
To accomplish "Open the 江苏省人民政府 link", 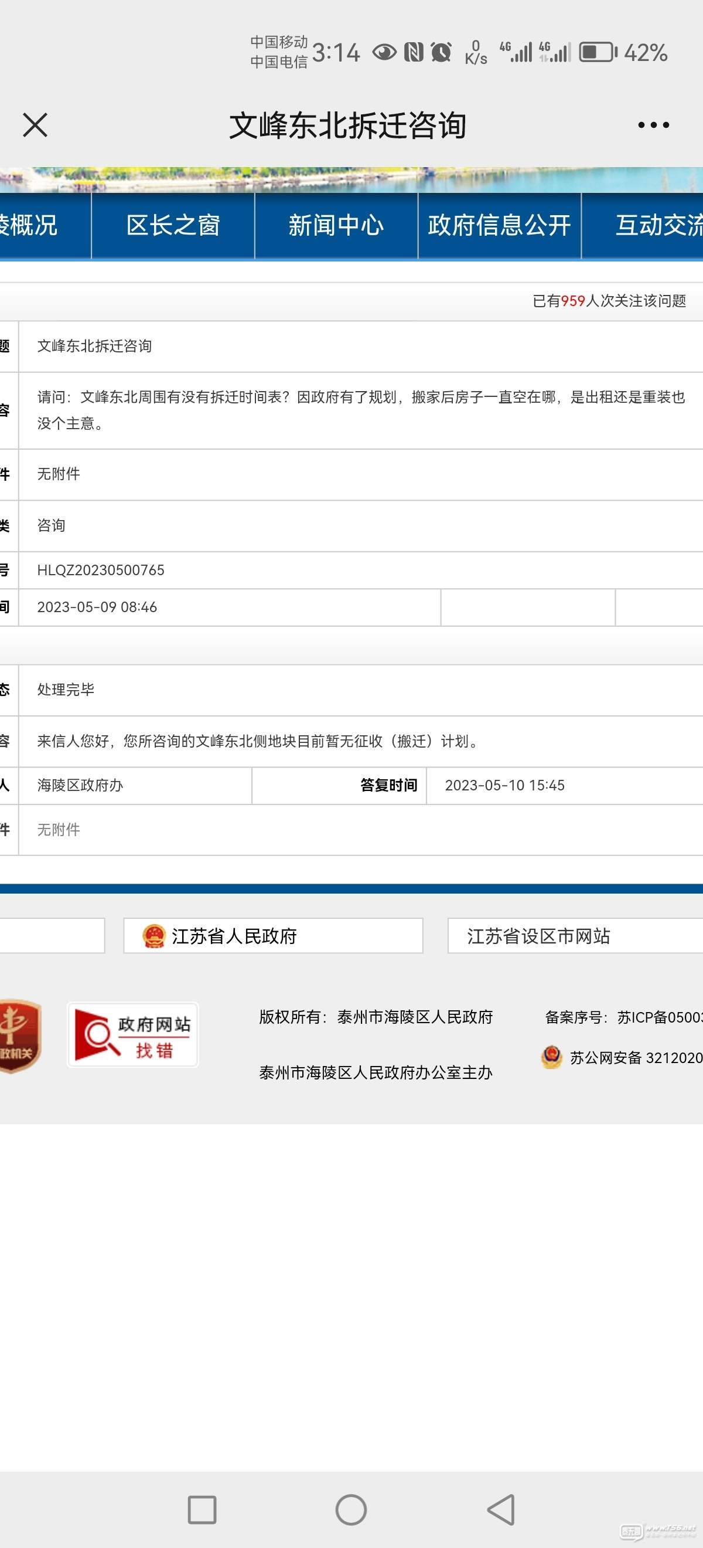I will point(234,936).
